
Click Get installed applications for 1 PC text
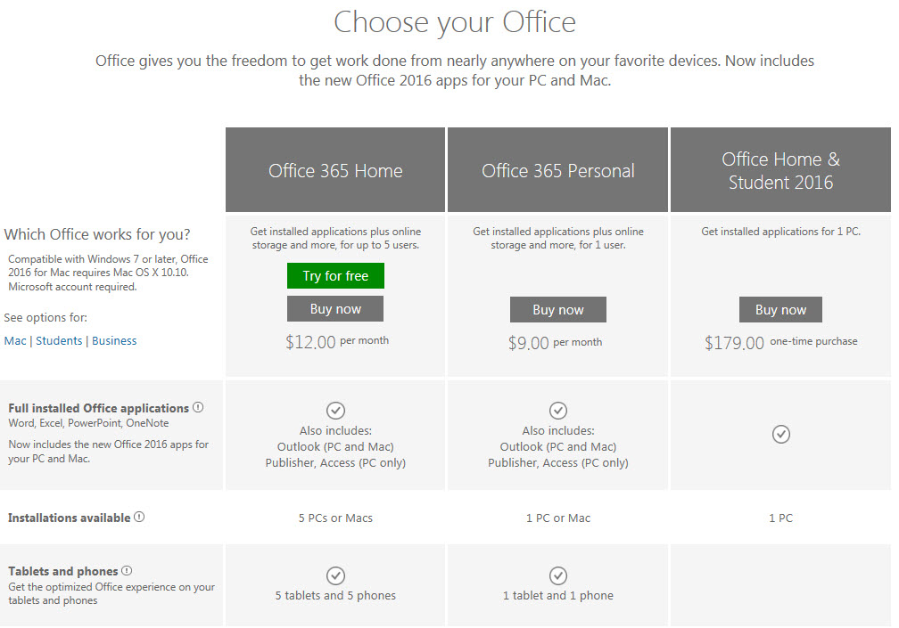coord(781,232)
